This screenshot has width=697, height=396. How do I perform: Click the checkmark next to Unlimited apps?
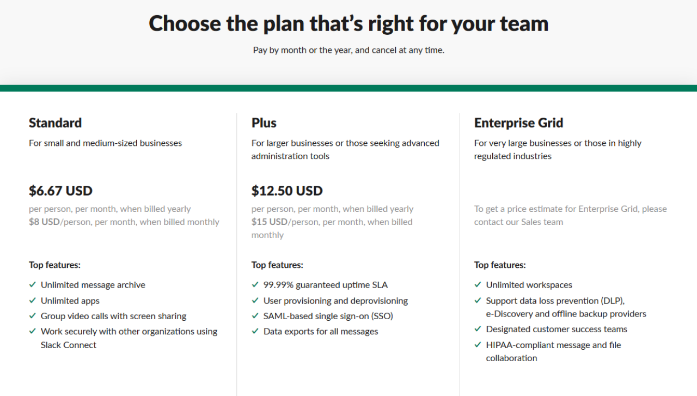33,300
